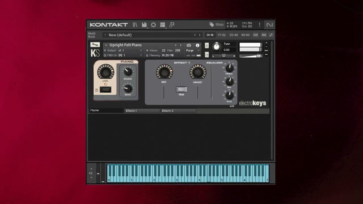Open the Output st. 1 dropdown
Viewport: 363px width, 204px height.
pyautogui.click(x=123, y=50)
